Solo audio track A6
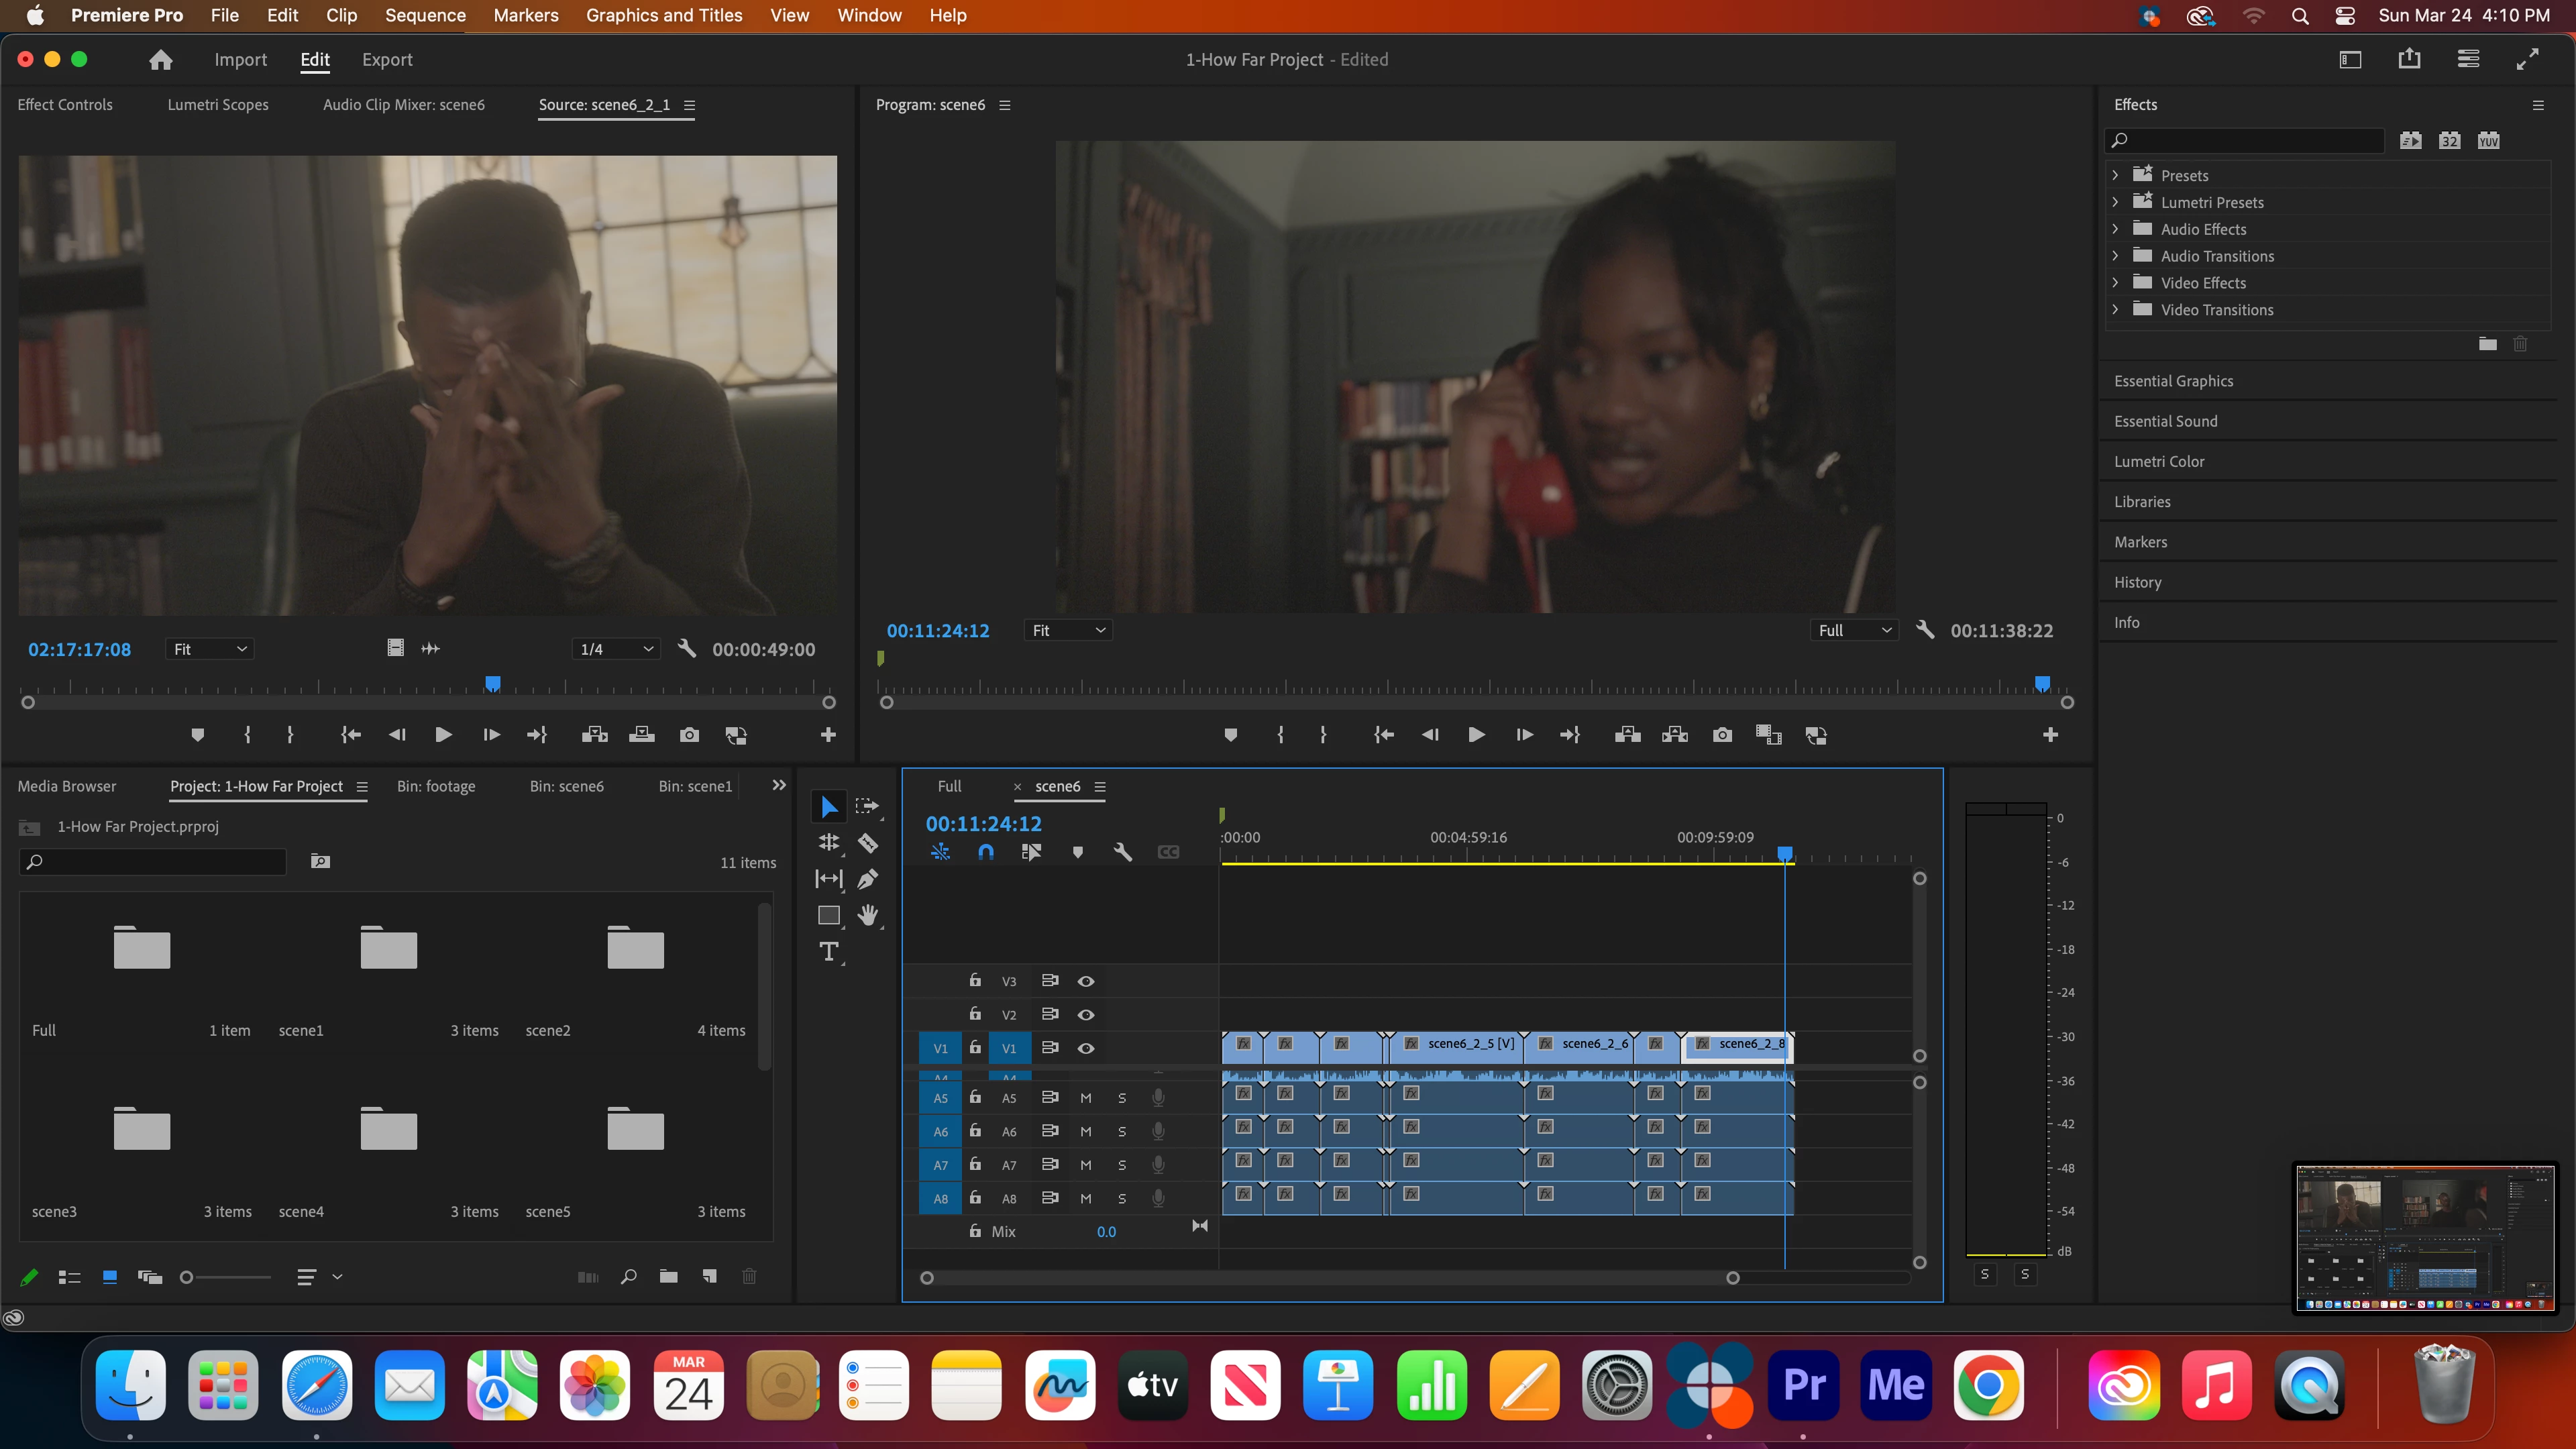This screenshot has height=1449, width=2576. point(1122,1131)
